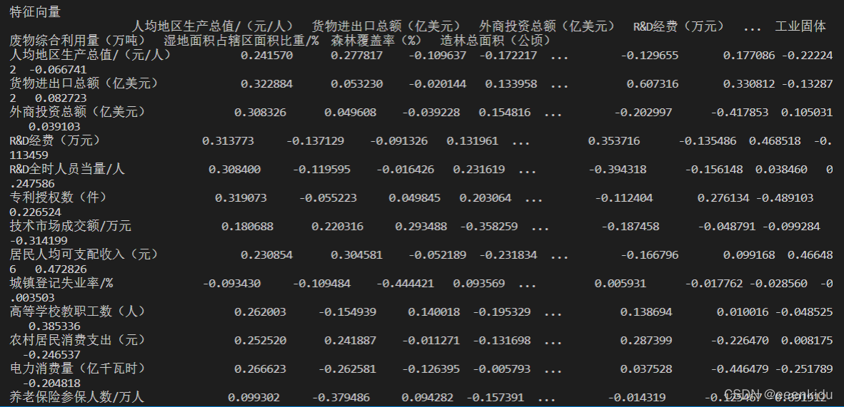The height and width of the screenshot is (407, 844).
Task: Select the 造林总面积（公顷） column header
Action: click(x=496, y=41)
